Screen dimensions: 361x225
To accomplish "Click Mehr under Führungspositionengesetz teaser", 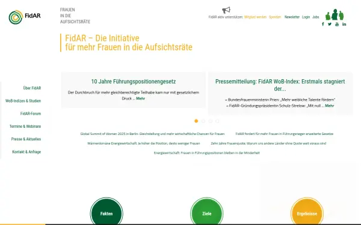I will [x=140, y=98].
